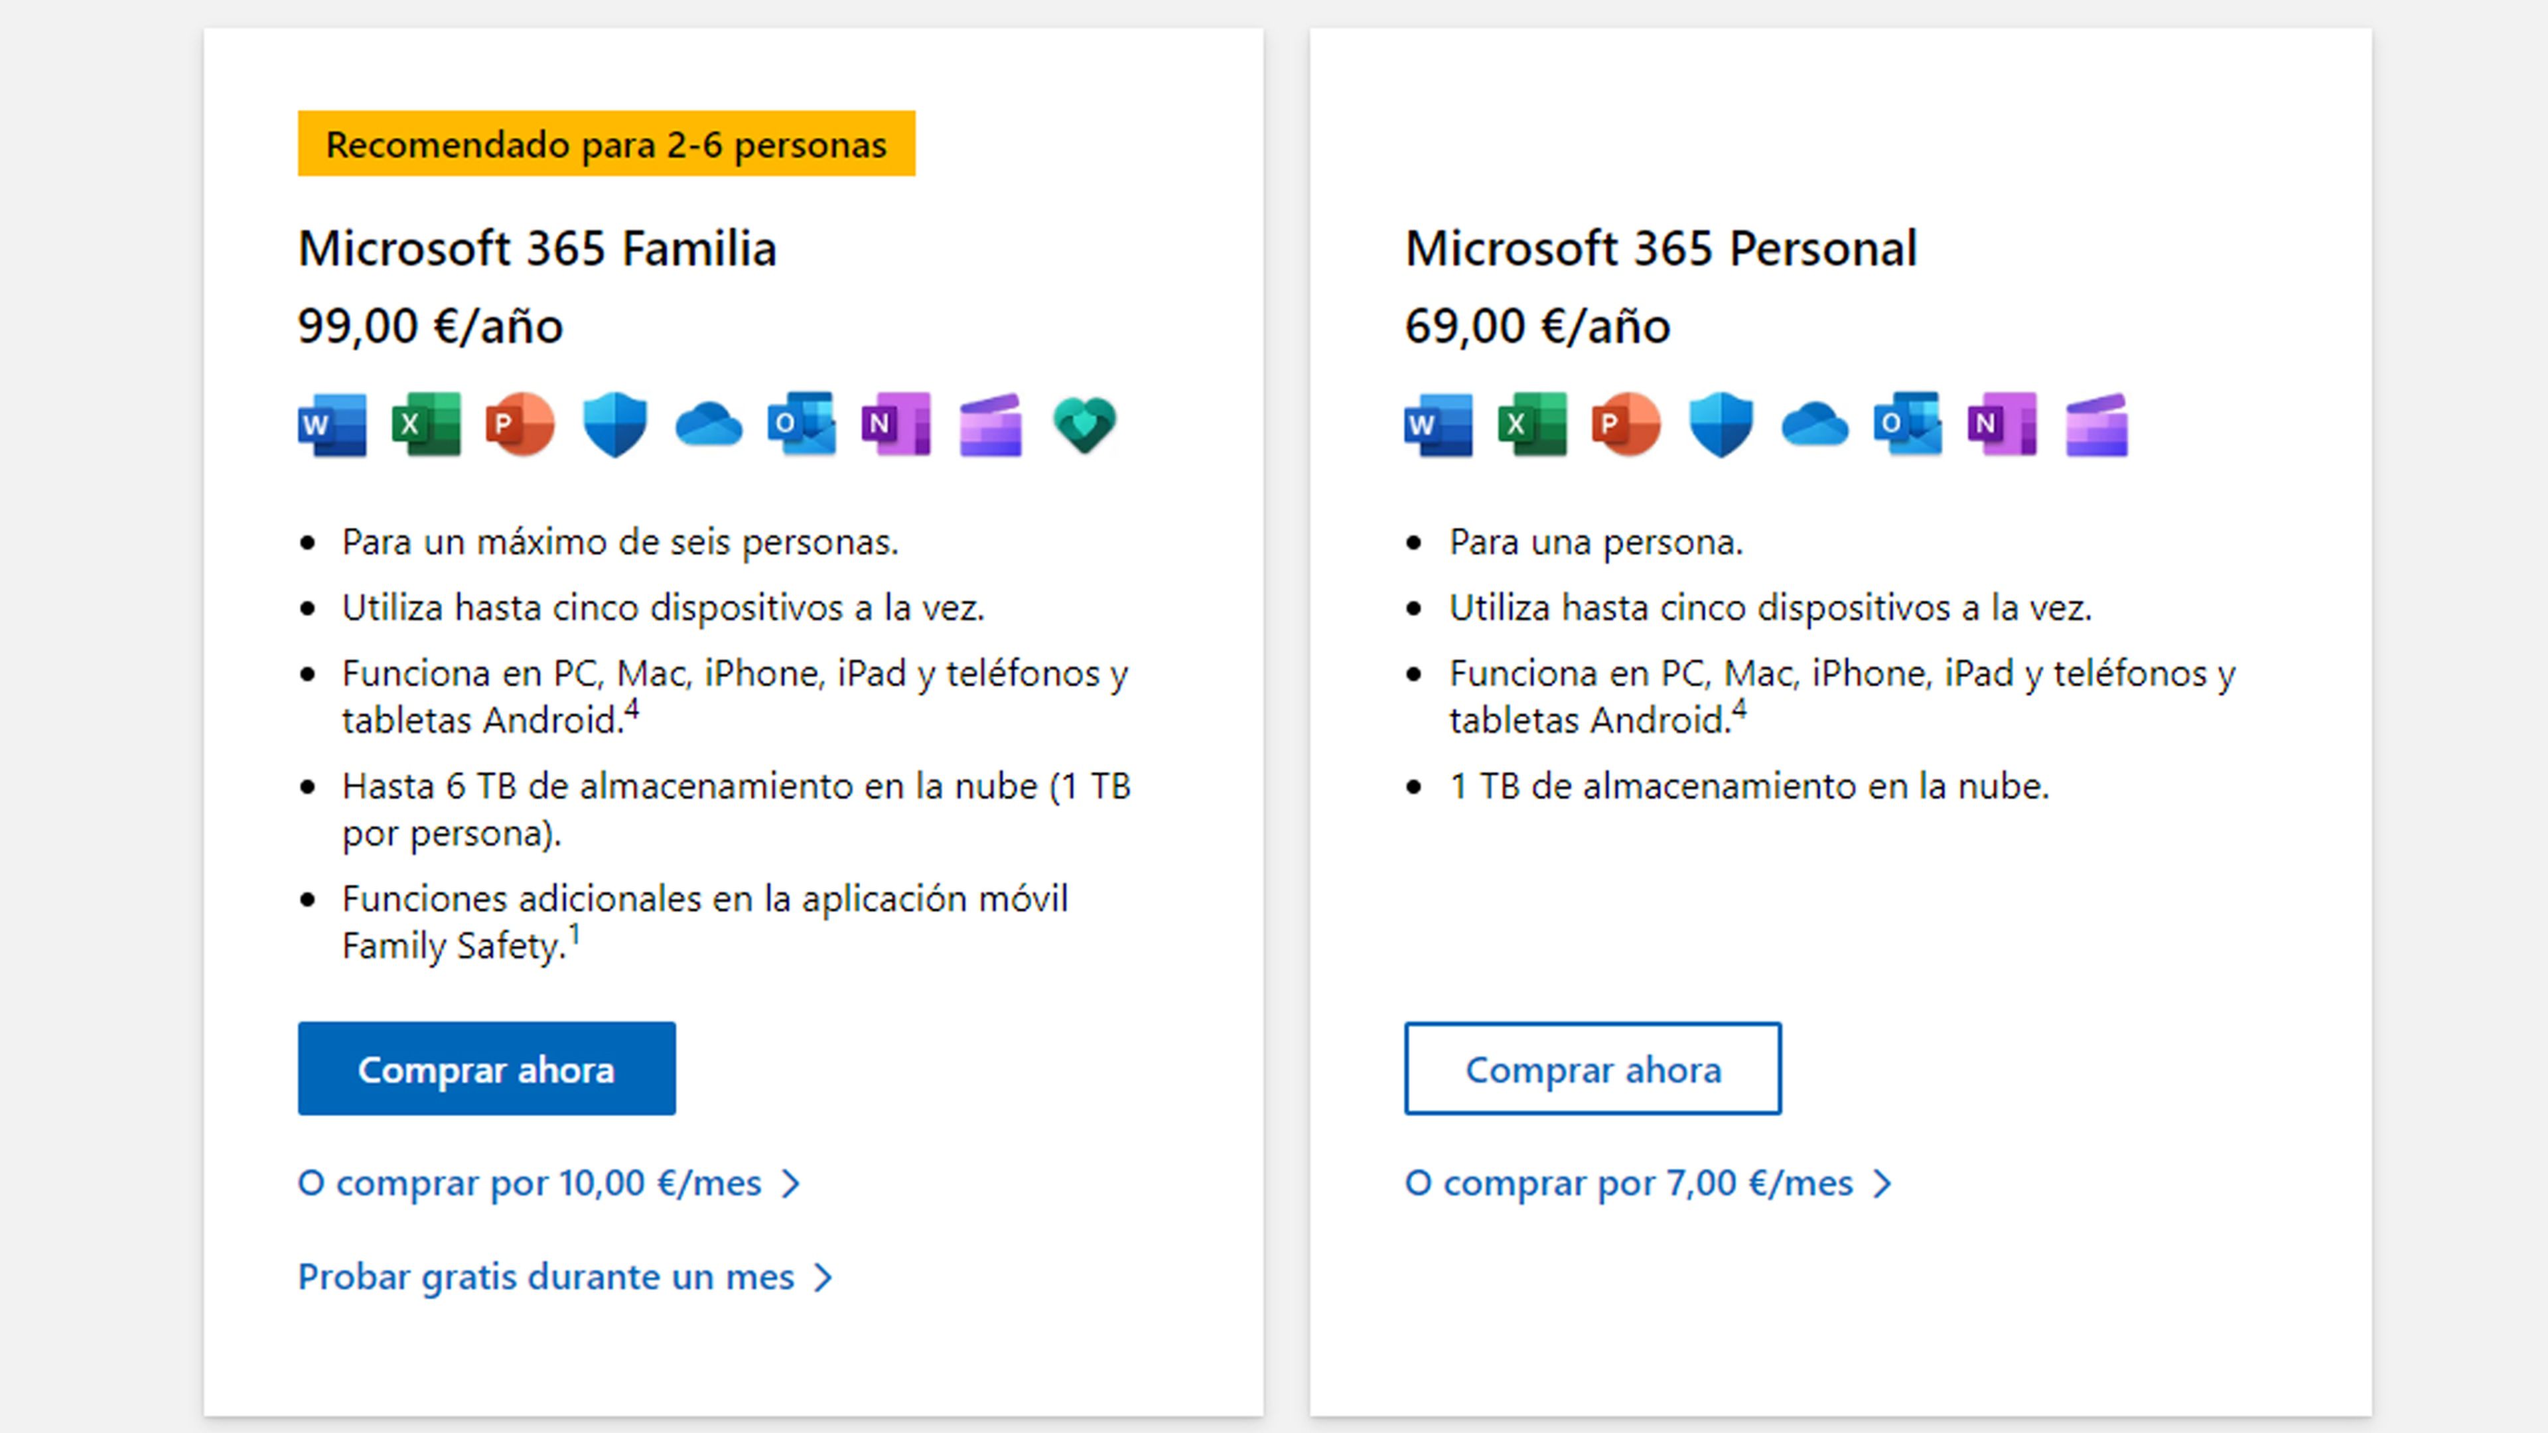Click the PowerPoint icon in the Familia plan
Screen dimensions: 2548x1433
(520, 425)
